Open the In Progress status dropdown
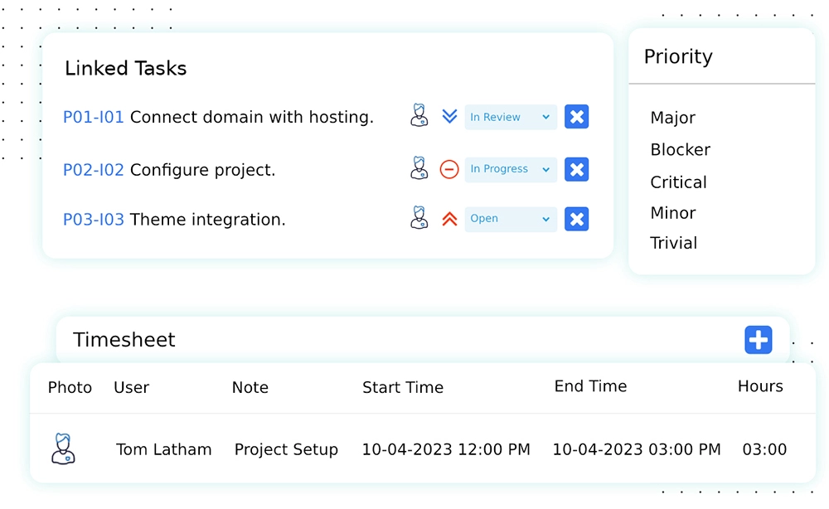Image resolution: width=829 pixels, height=509 pixels. point(510,169)
